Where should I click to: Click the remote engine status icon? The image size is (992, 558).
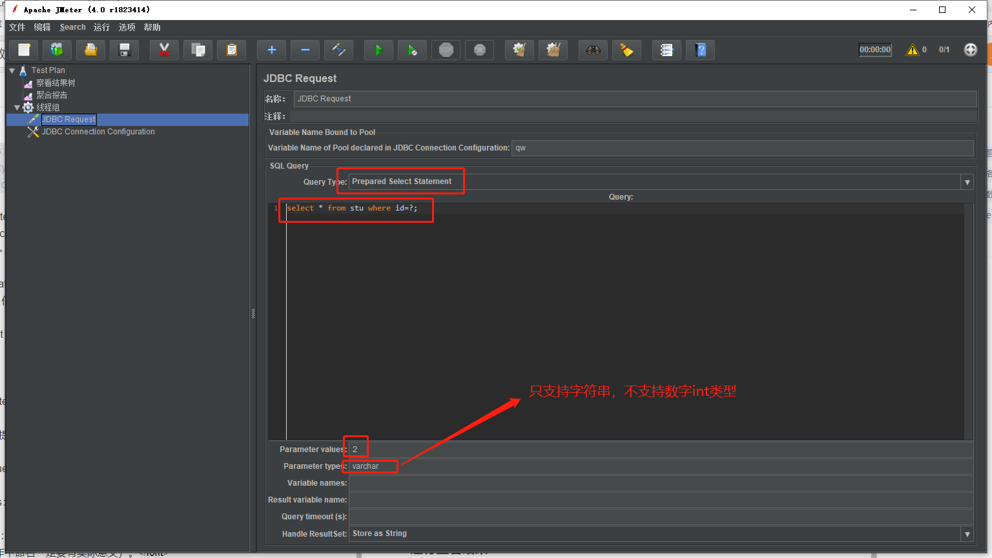(x=971, y=50)
